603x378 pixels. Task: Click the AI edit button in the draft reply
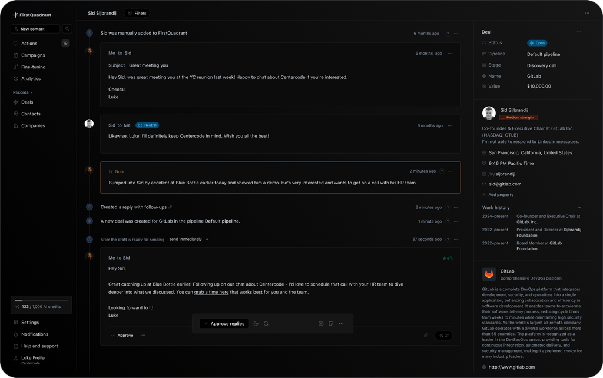(x=443, y=336)
